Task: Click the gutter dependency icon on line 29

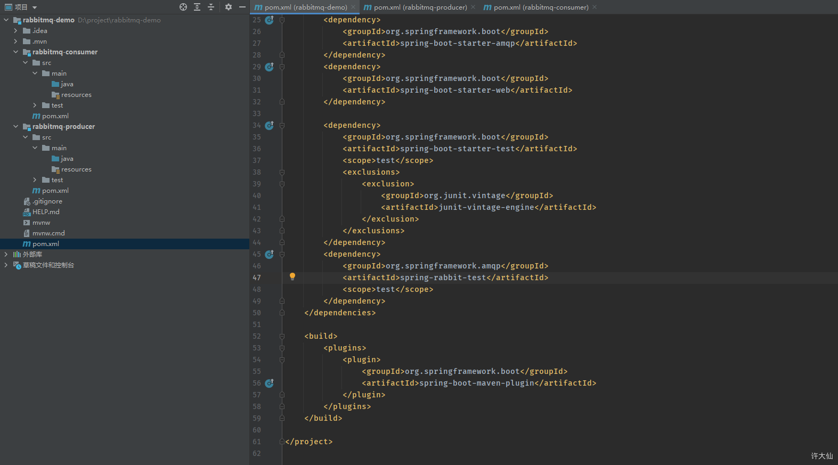Action: 270,67
